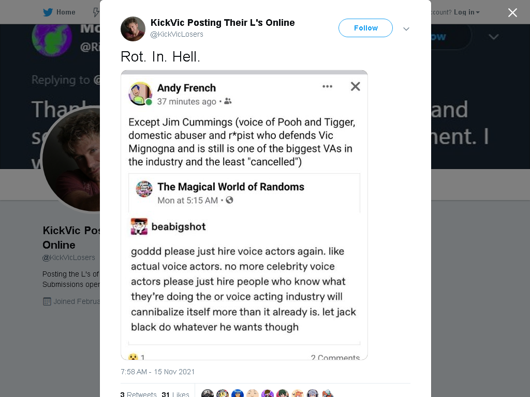
Task: View the 3 Retweets list
Action: pos(139,394)
